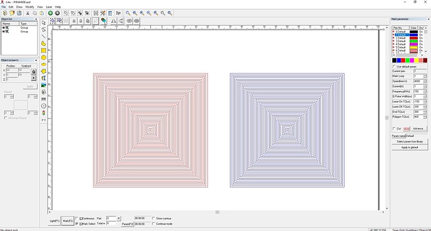Viewport: 431px width, 231px height.
Task: Enable the Show contour checkbox
Action: tap(154, 219)
